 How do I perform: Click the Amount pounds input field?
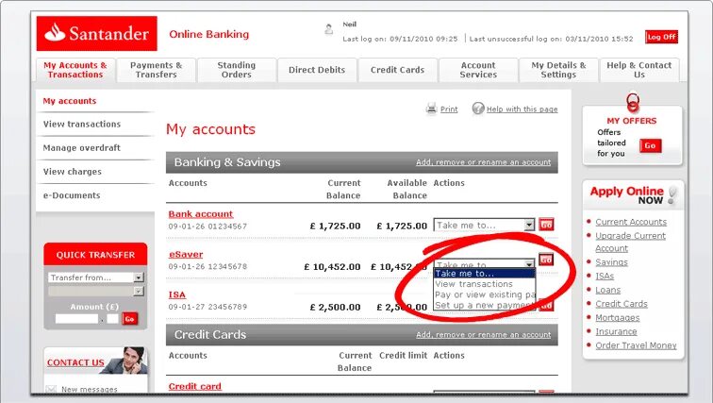(76, 319)
